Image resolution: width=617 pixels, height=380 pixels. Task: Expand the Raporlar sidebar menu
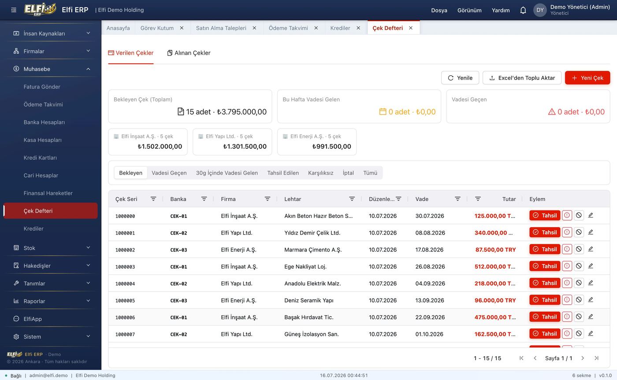[51, 301]
